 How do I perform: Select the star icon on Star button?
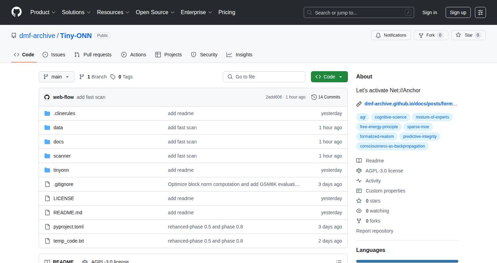pyautogui.click(x=458, y=35)
